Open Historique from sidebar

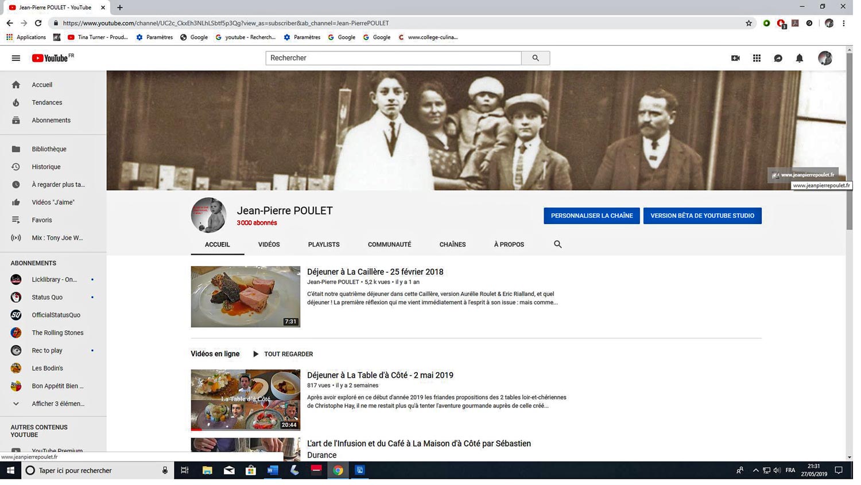click(46, 167)
